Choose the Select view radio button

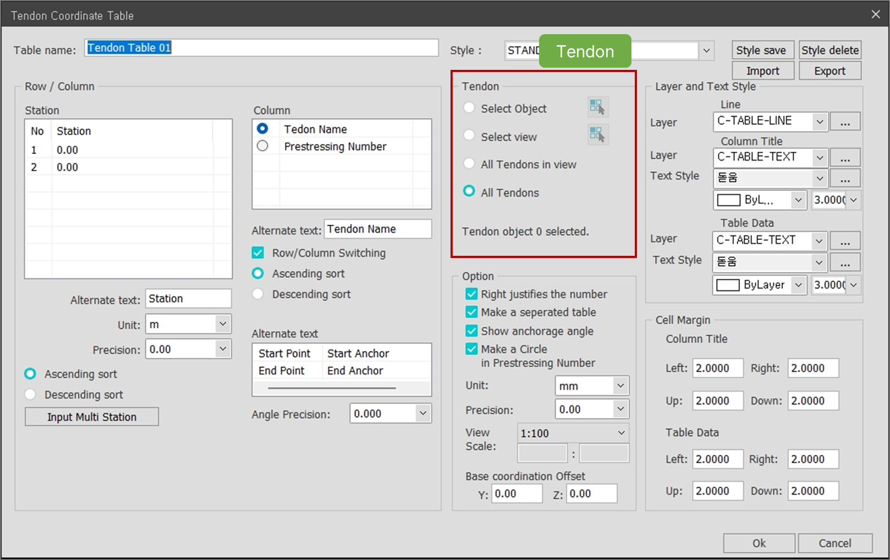click(x=469, y=135)
